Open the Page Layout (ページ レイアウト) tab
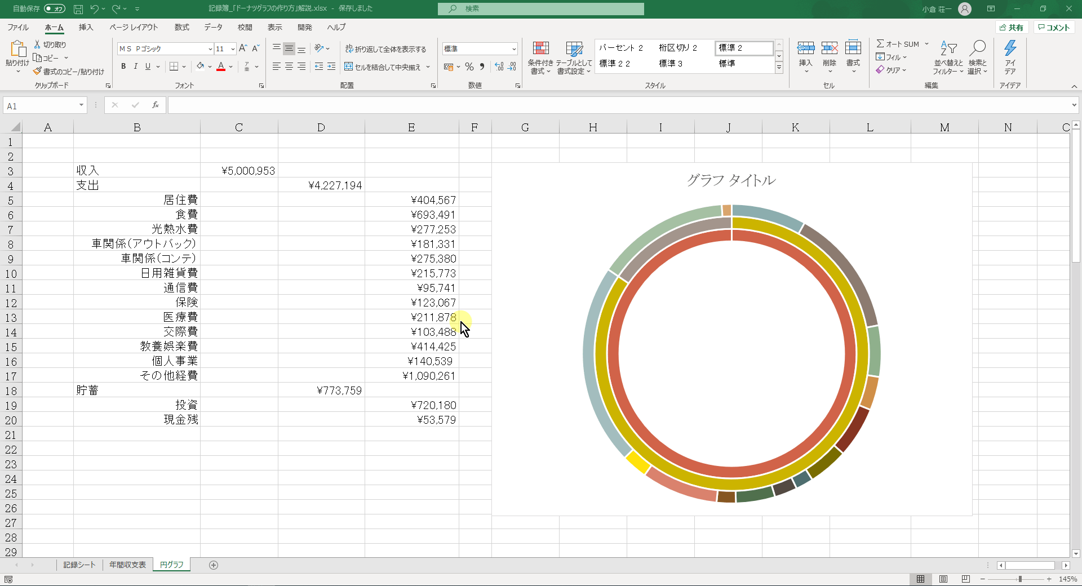1082x586 pixels. (x=134, y=27)
